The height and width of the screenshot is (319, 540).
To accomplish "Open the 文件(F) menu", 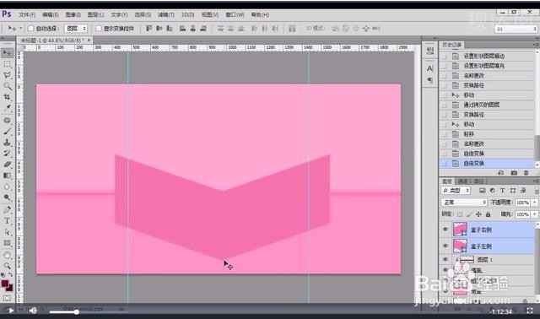I will [x=27, y=15].
